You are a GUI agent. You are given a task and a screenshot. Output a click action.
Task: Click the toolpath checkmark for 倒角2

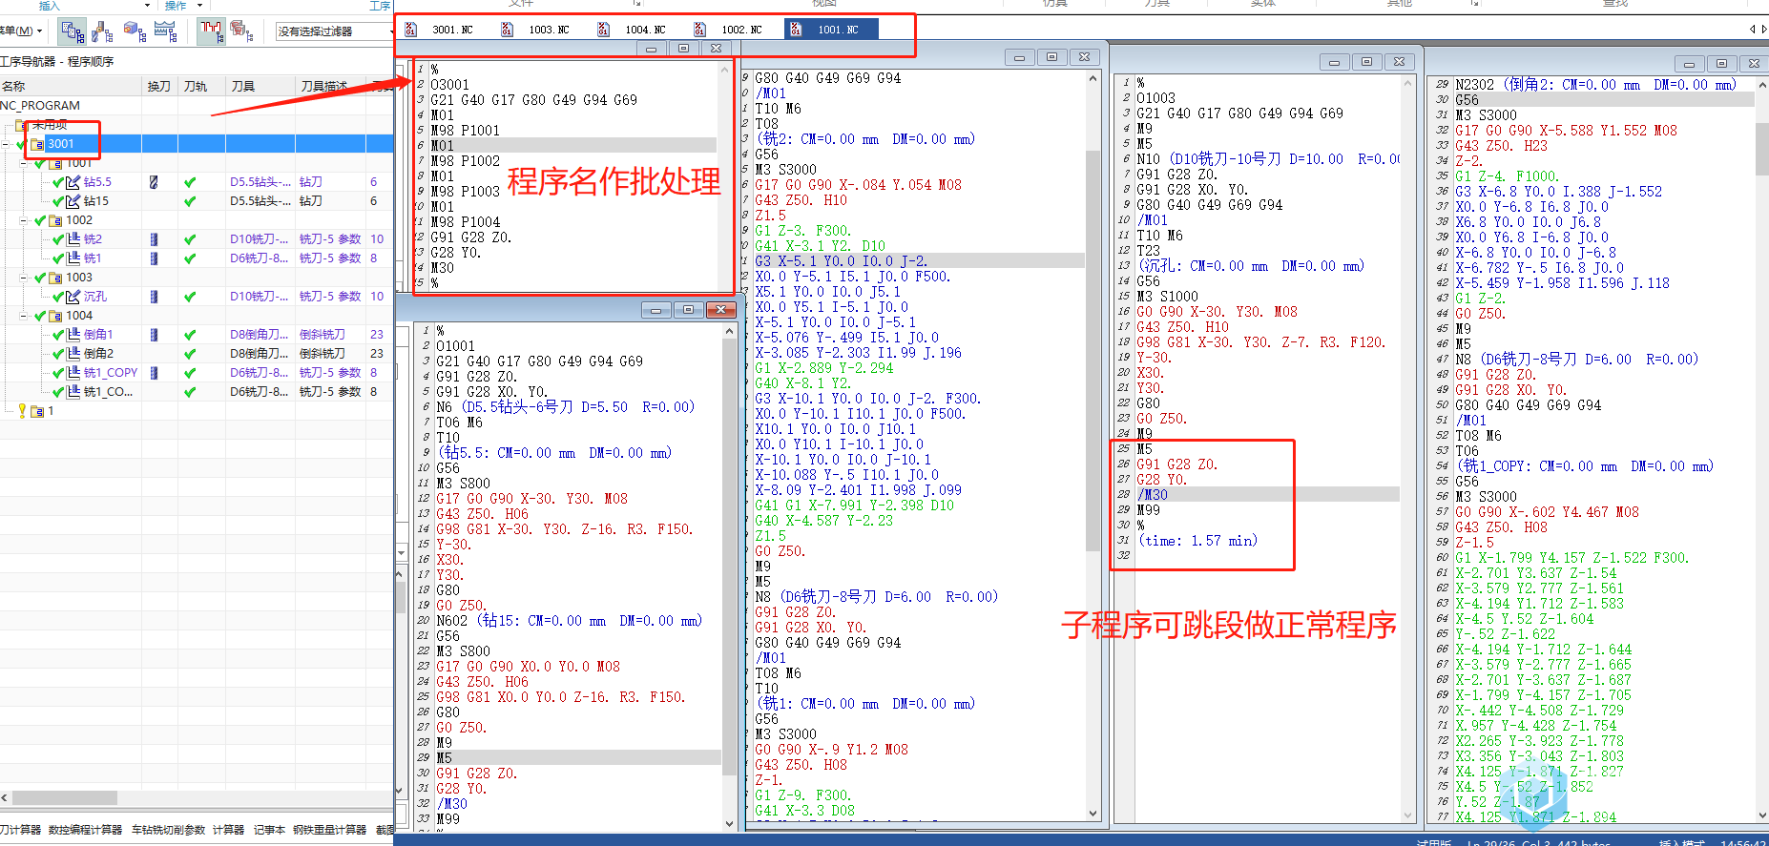coord(190,354)
